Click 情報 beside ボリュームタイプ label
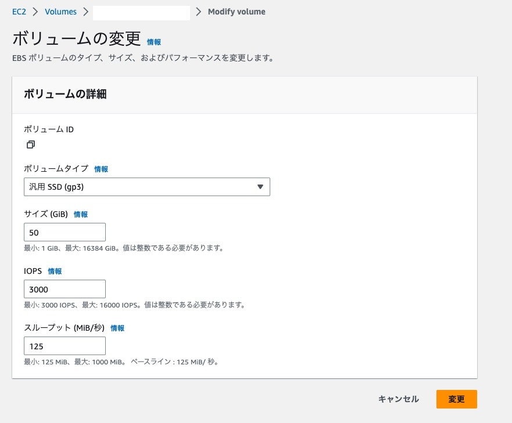The width and height of the screenshot is (512, 423). [x=102, y=168]
